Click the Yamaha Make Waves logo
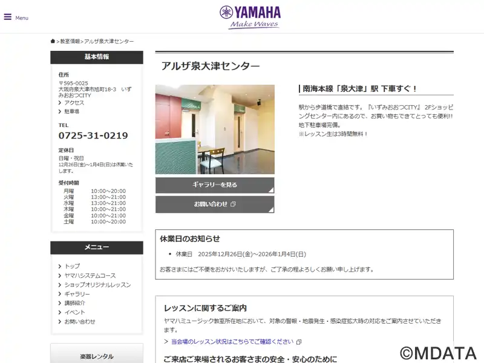This screenshot has width=484, height=363. coord(250,18)
